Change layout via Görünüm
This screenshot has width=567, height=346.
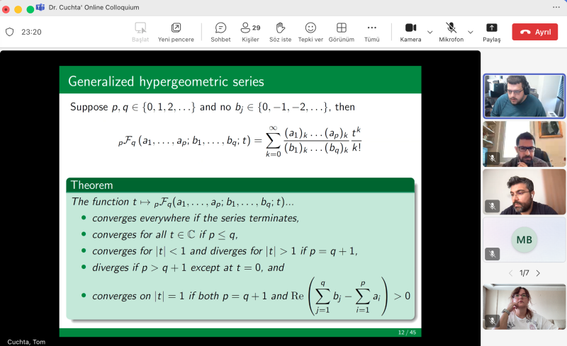click(x=341, y=32)
